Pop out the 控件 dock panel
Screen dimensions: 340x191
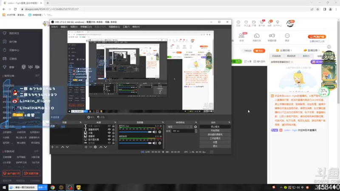click(x=229, y=122)
